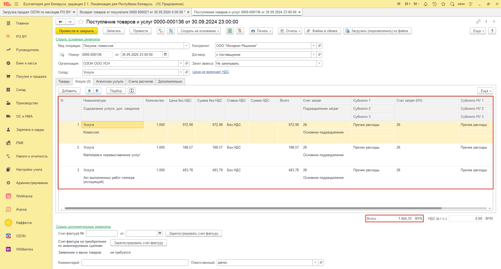Go forward with the right arrow button

coord(70,22)
